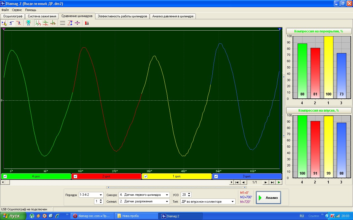Open Opera diamag-osc.com taskbar window
This screenshot has height=220, width=353.
point(92,216)
